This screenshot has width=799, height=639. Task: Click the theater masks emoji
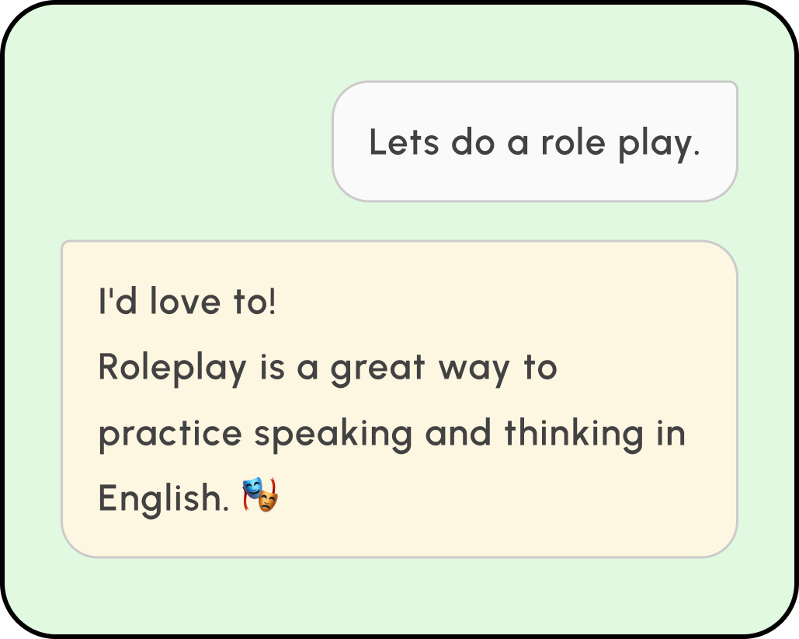(x=260, y=495)
